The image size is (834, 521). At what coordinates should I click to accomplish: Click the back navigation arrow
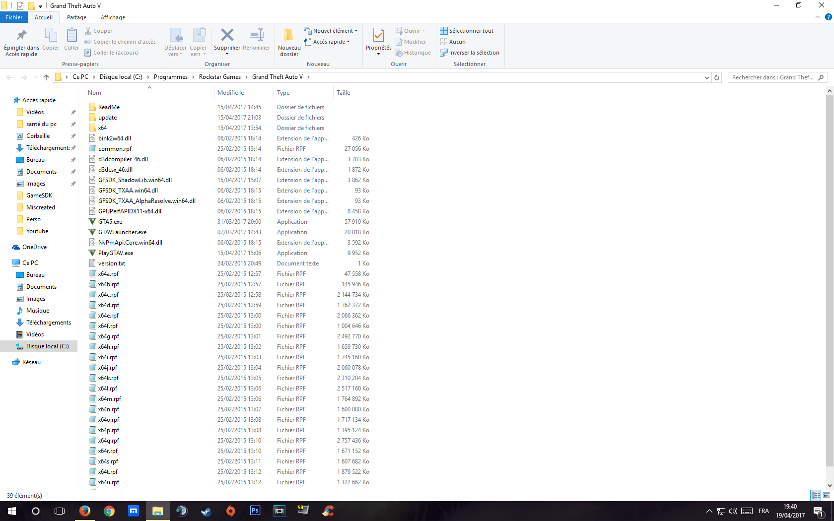tap(9, 77)
